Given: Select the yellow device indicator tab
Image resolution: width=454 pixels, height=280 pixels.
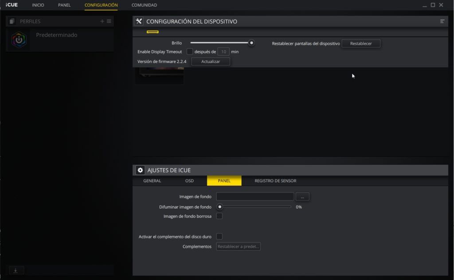Looking at the screenshot, I should 153,32.
